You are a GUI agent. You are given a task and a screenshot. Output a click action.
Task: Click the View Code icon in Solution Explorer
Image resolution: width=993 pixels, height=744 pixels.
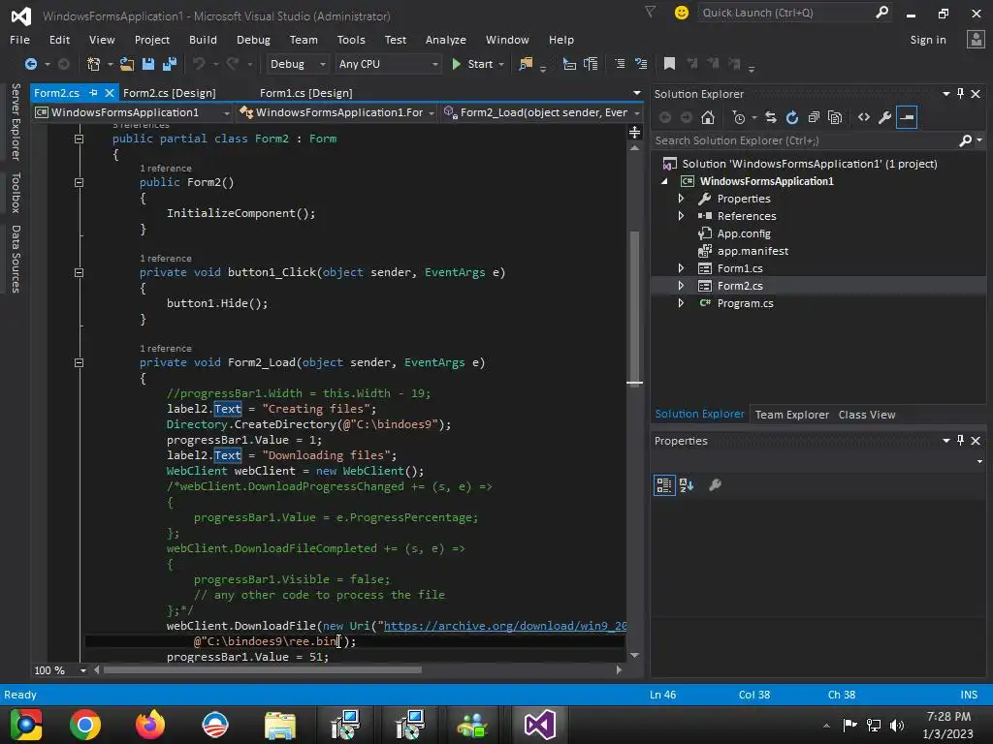864,117
